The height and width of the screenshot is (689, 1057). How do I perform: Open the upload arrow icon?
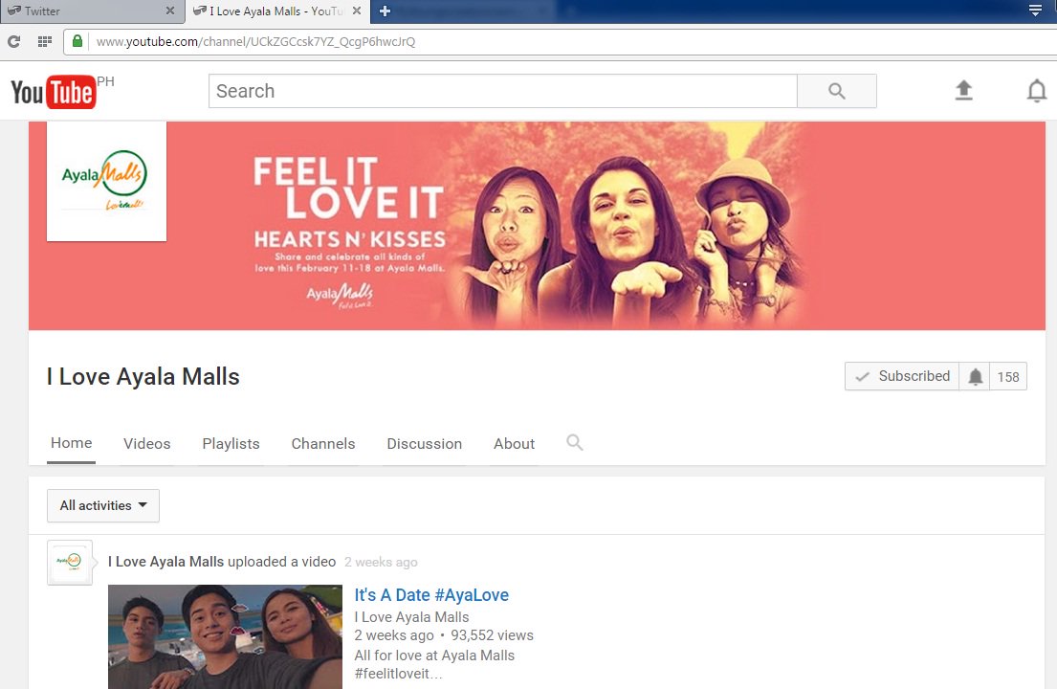(963, 90)
